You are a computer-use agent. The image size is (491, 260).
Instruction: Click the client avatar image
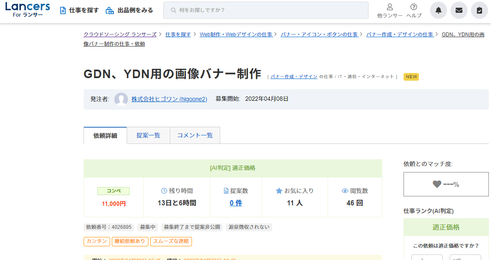121,99
